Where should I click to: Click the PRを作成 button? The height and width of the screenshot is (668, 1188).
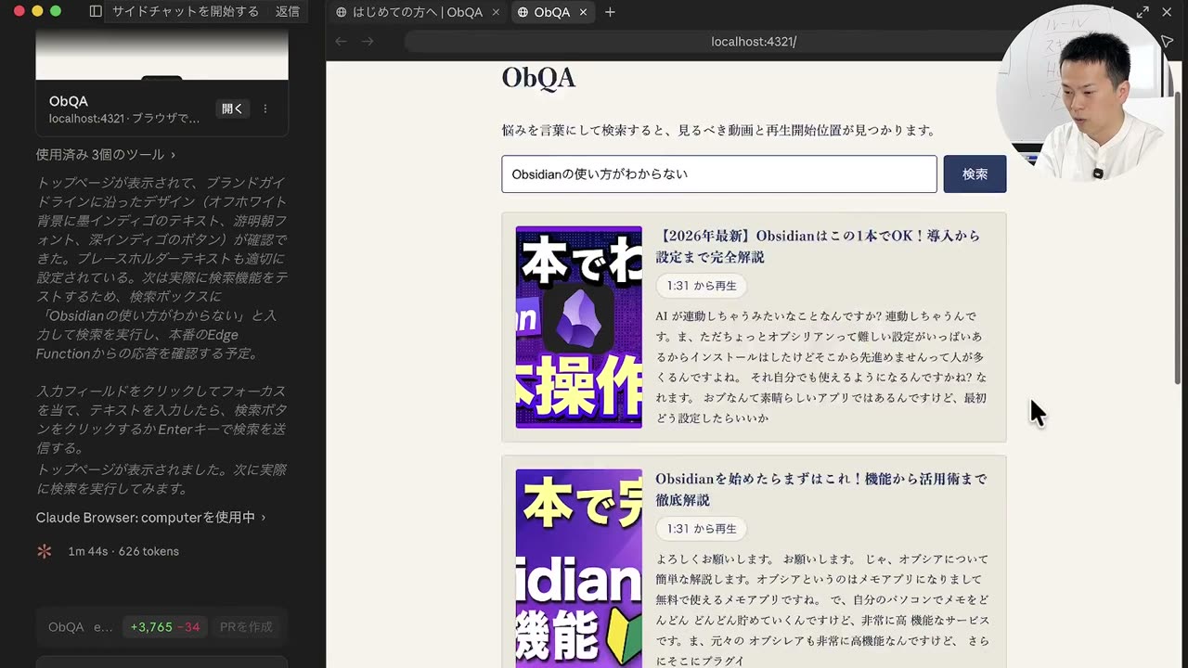click(x=246, y=627)
